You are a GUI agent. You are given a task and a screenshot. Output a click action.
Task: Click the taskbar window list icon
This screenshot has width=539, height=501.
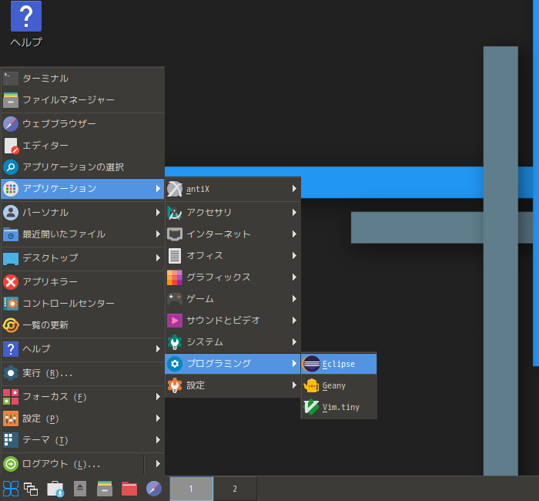pyautogui.click(x=31, y=489)
